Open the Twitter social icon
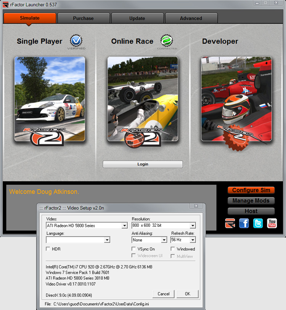286x310 pixels. pyautogui.click(x=258, y=223)
